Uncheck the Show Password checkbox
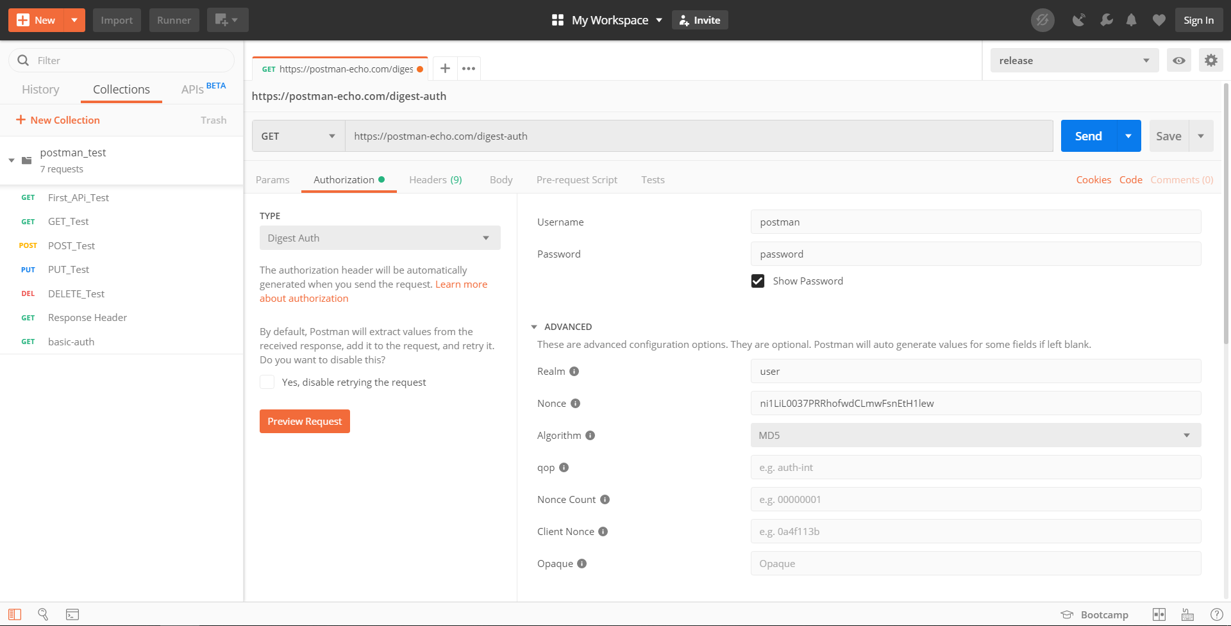This screenshot has height=626, width=1231. 758,281
